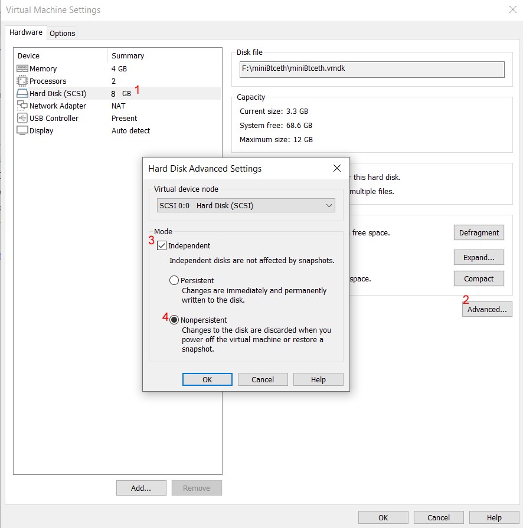
Task: Close the Virtual Machine Settings window
Action: pyautogui.click(x=512, y=9)
